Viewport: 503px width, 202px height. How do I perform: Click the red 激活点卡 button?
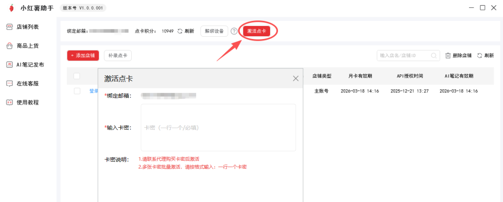(x=257, y=31)
